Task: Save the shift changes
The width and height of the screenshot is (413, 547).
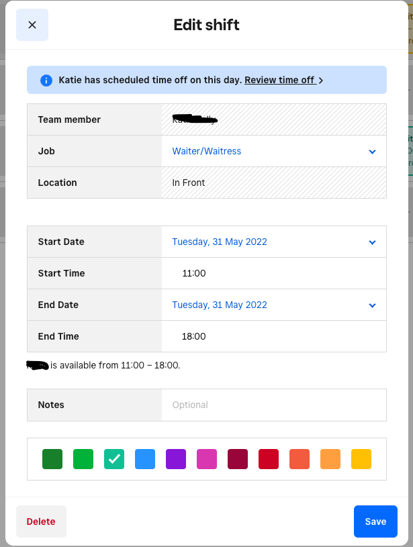Action: coord(375,521)
